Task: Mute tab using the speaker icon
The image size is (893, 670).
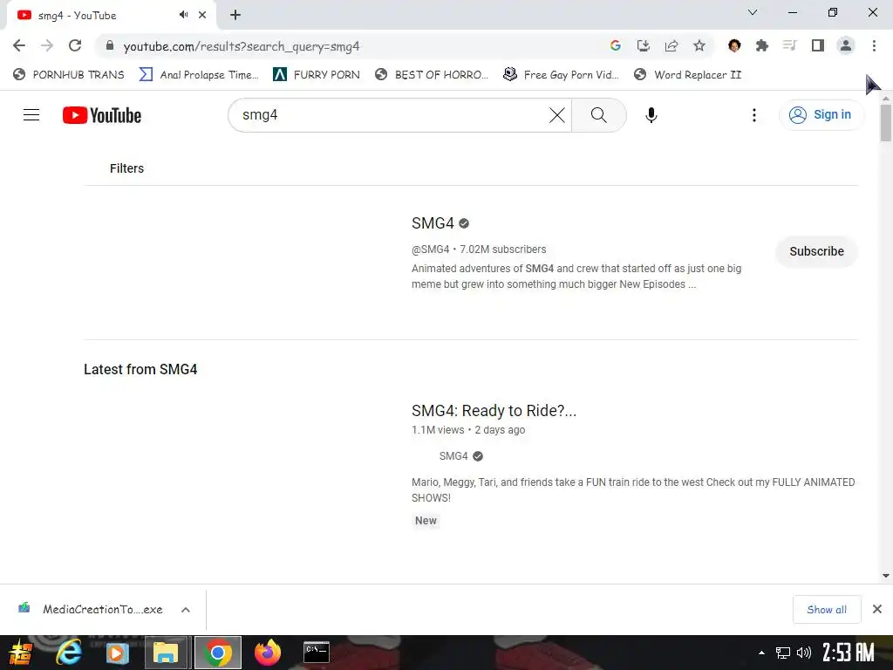Action: tap(183, 15)
